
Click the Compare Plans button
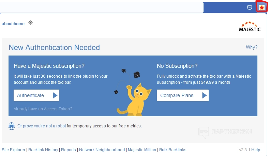pyautogui.click(x=183, y=95)
